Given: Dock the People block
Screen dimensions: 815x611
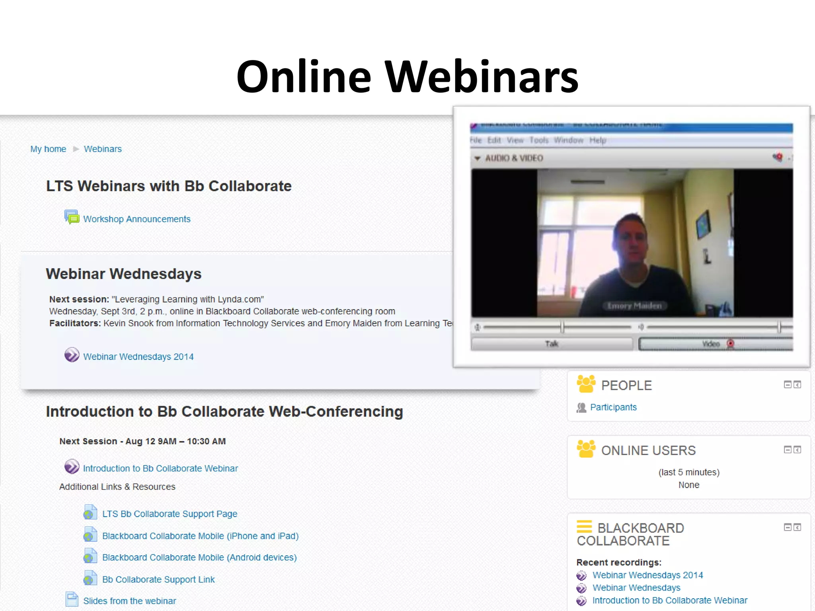Looking at the screenshot, I should click(797, 385).
